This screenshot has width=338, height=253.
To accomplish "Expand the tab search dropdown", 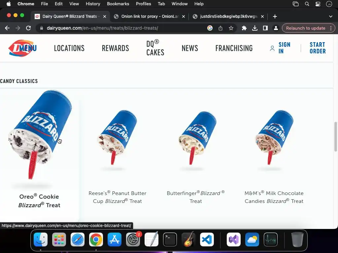I will pos(331,16).
